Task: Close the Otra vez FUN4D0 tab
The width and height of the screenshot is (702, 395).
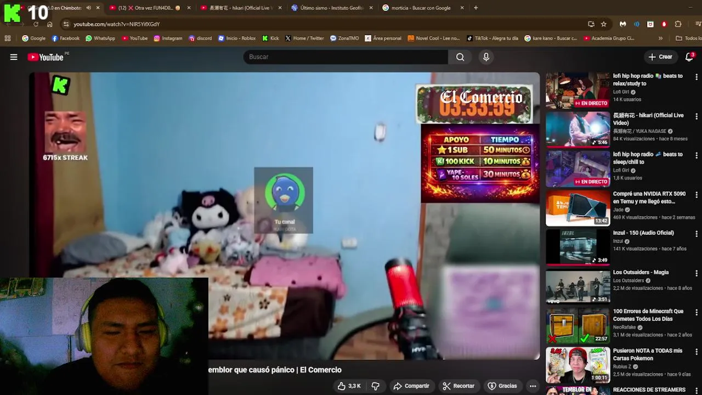Action: pyautogui.click(x=189, y=8)
